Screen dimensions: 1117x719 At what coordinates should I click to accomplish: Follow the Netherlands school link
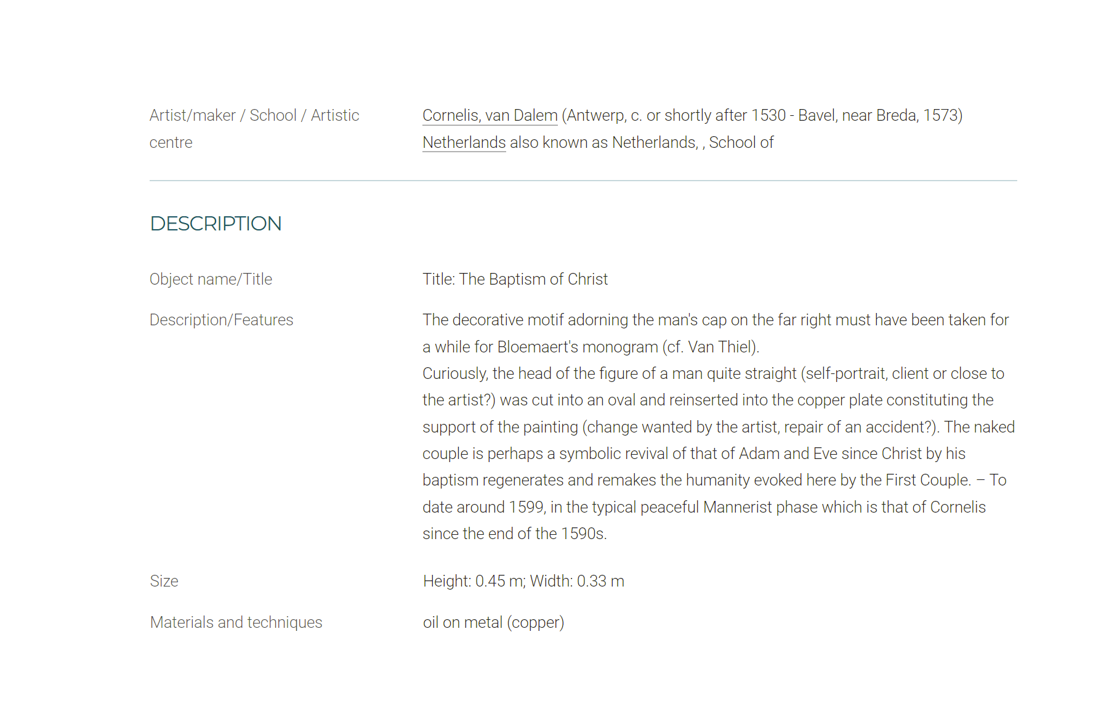coord(464,142)
